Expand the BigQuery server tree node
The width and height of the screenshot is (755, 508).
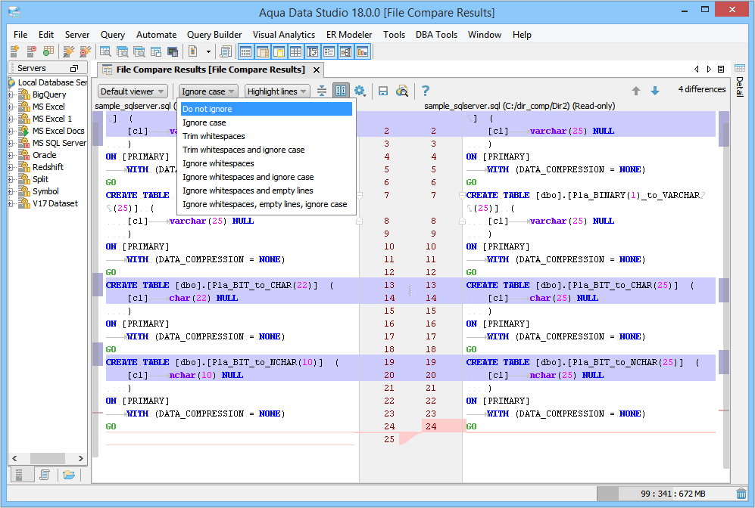(x=11, y=94)
